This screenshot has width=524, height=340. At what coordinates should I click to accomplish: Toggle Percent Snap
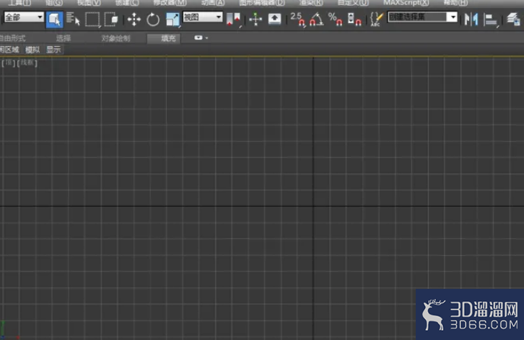tap(335, 19)
